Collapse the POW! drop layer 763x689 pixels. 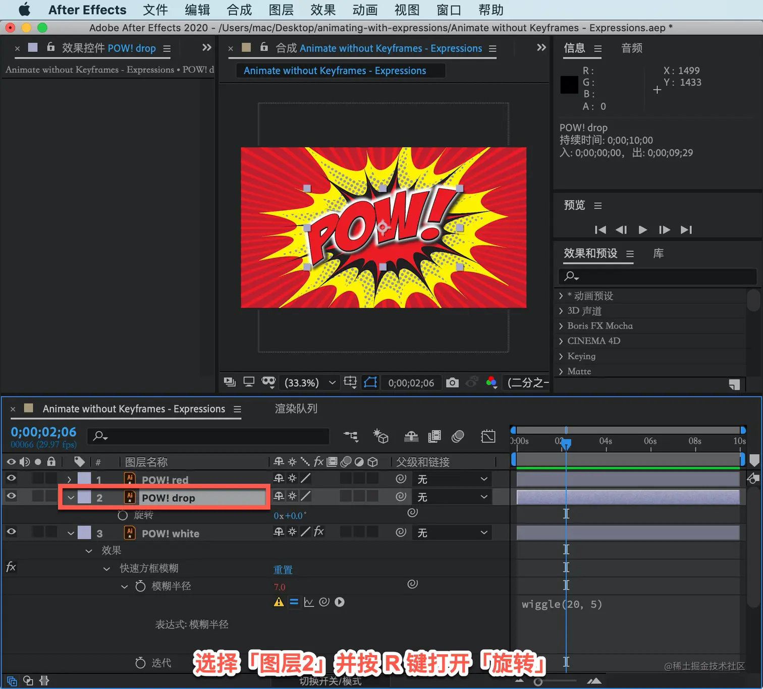tap(71, 497)
